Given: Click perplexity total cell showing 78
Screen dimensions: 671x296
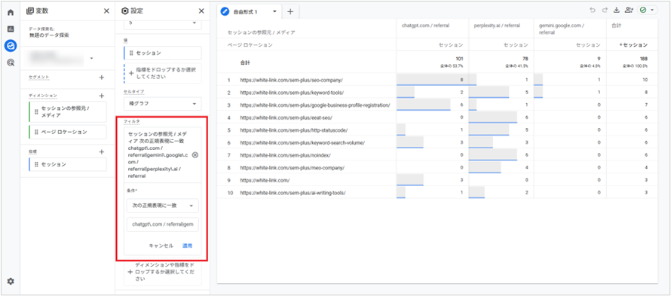Looking at the screenshot, I should click(501, 62).
